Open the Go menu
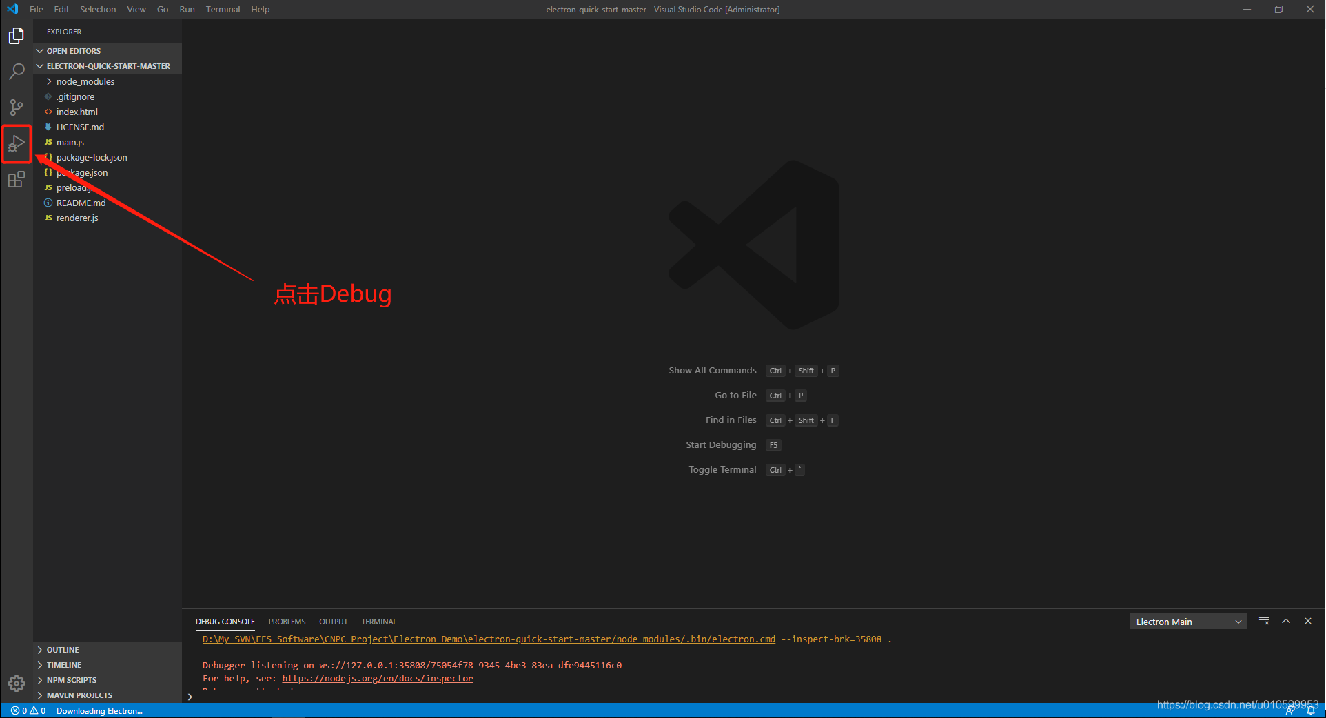 coord(163,9)
